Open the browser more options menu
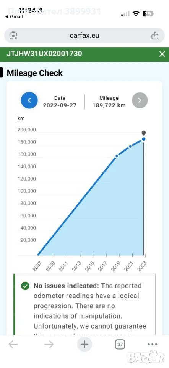The width and height of the screenshot is (169, 368). click(153, 345)
